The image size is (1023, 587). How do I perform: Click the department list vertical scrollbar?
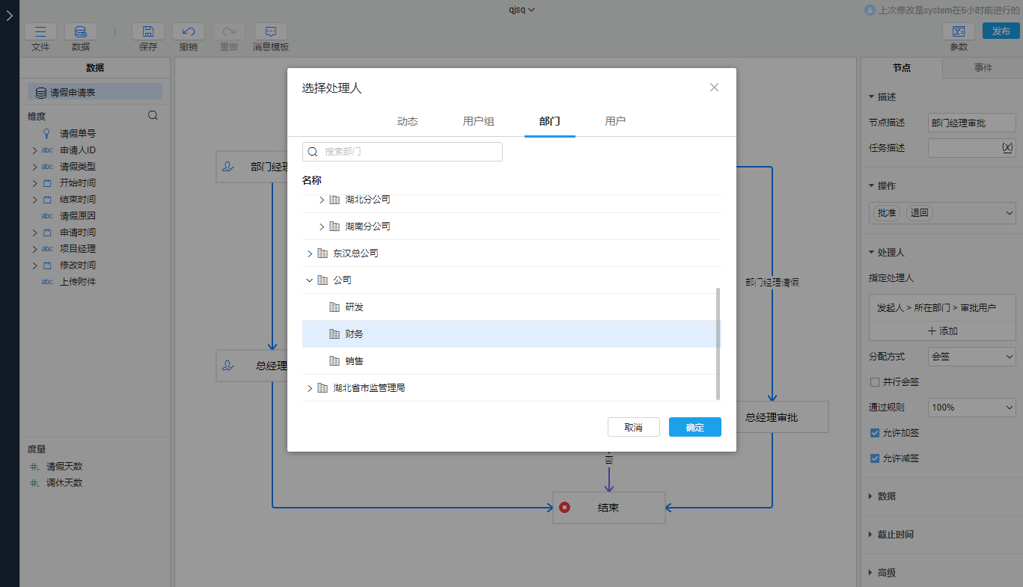point(718,344)
